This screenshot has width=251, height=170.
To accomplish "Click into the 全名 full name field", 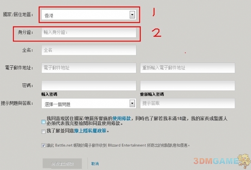I will (x=89, y=50).
